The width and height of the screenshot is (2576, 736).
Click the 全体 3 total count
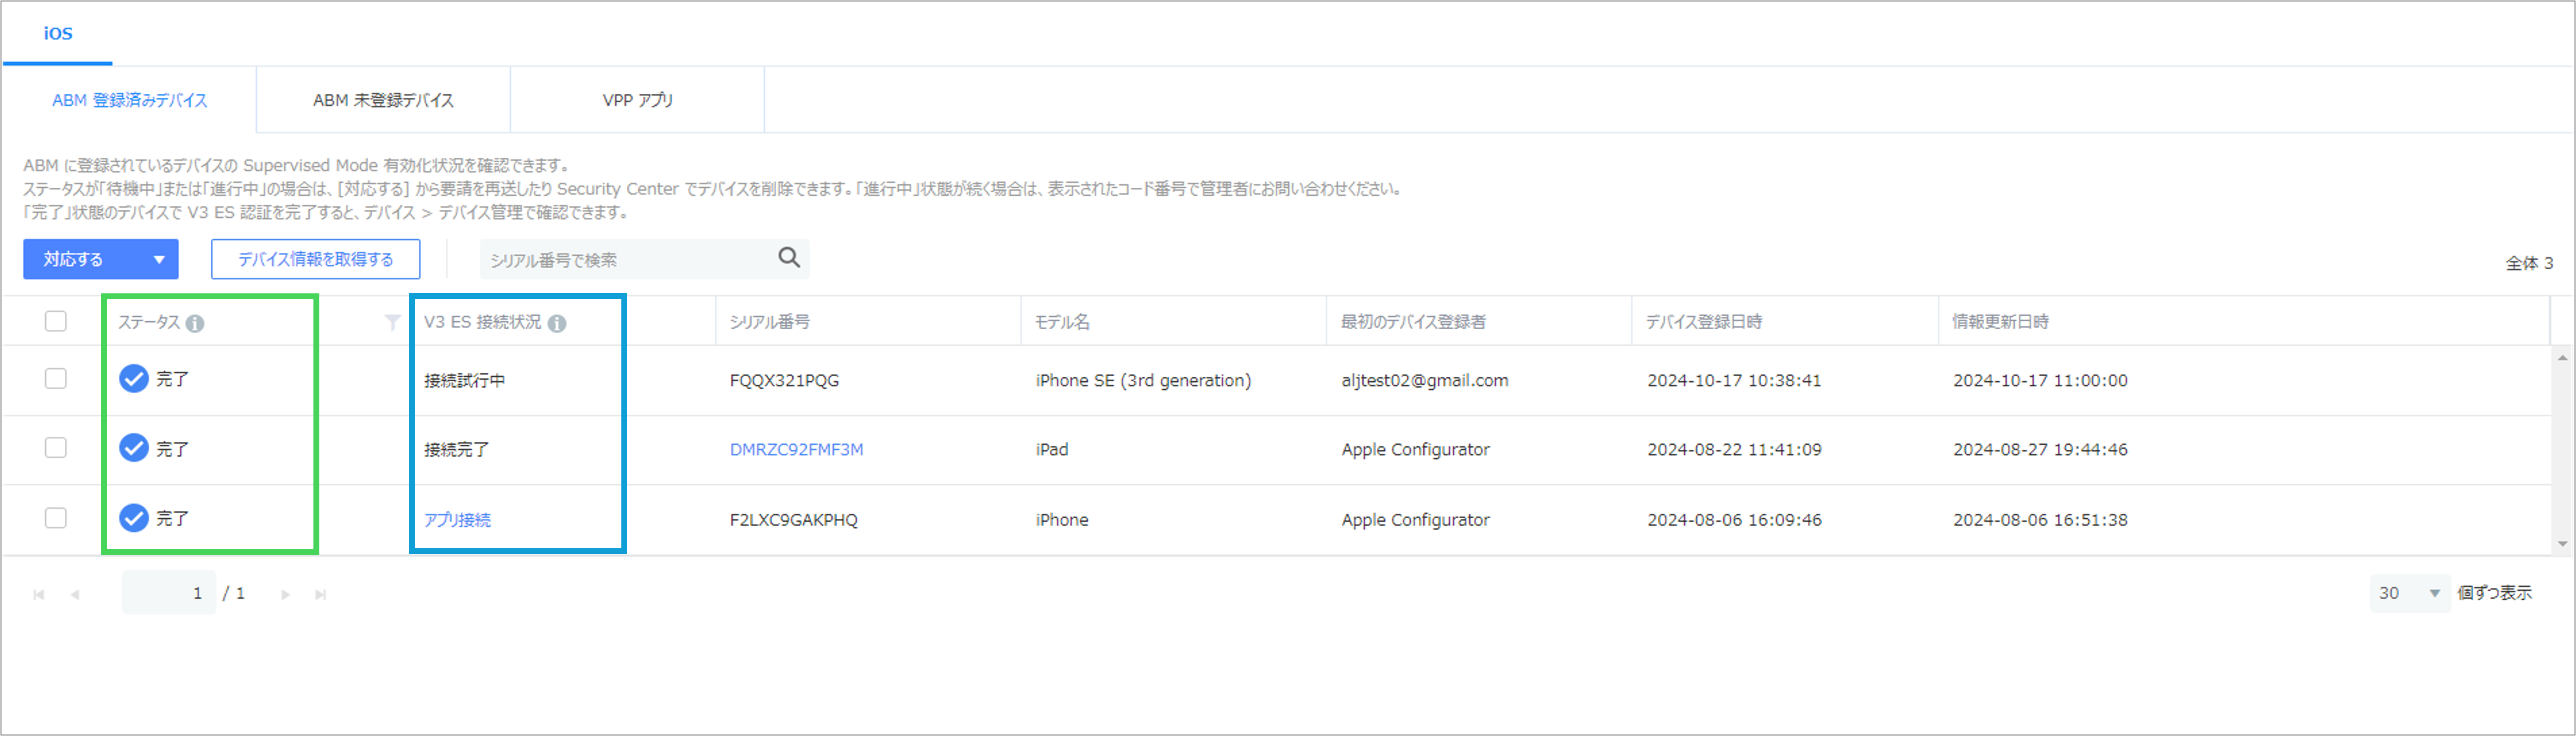(x=2529, y=263)
